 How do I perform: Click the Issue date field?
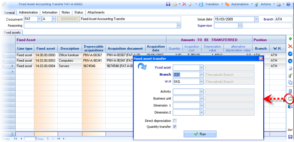pos(234,19)
